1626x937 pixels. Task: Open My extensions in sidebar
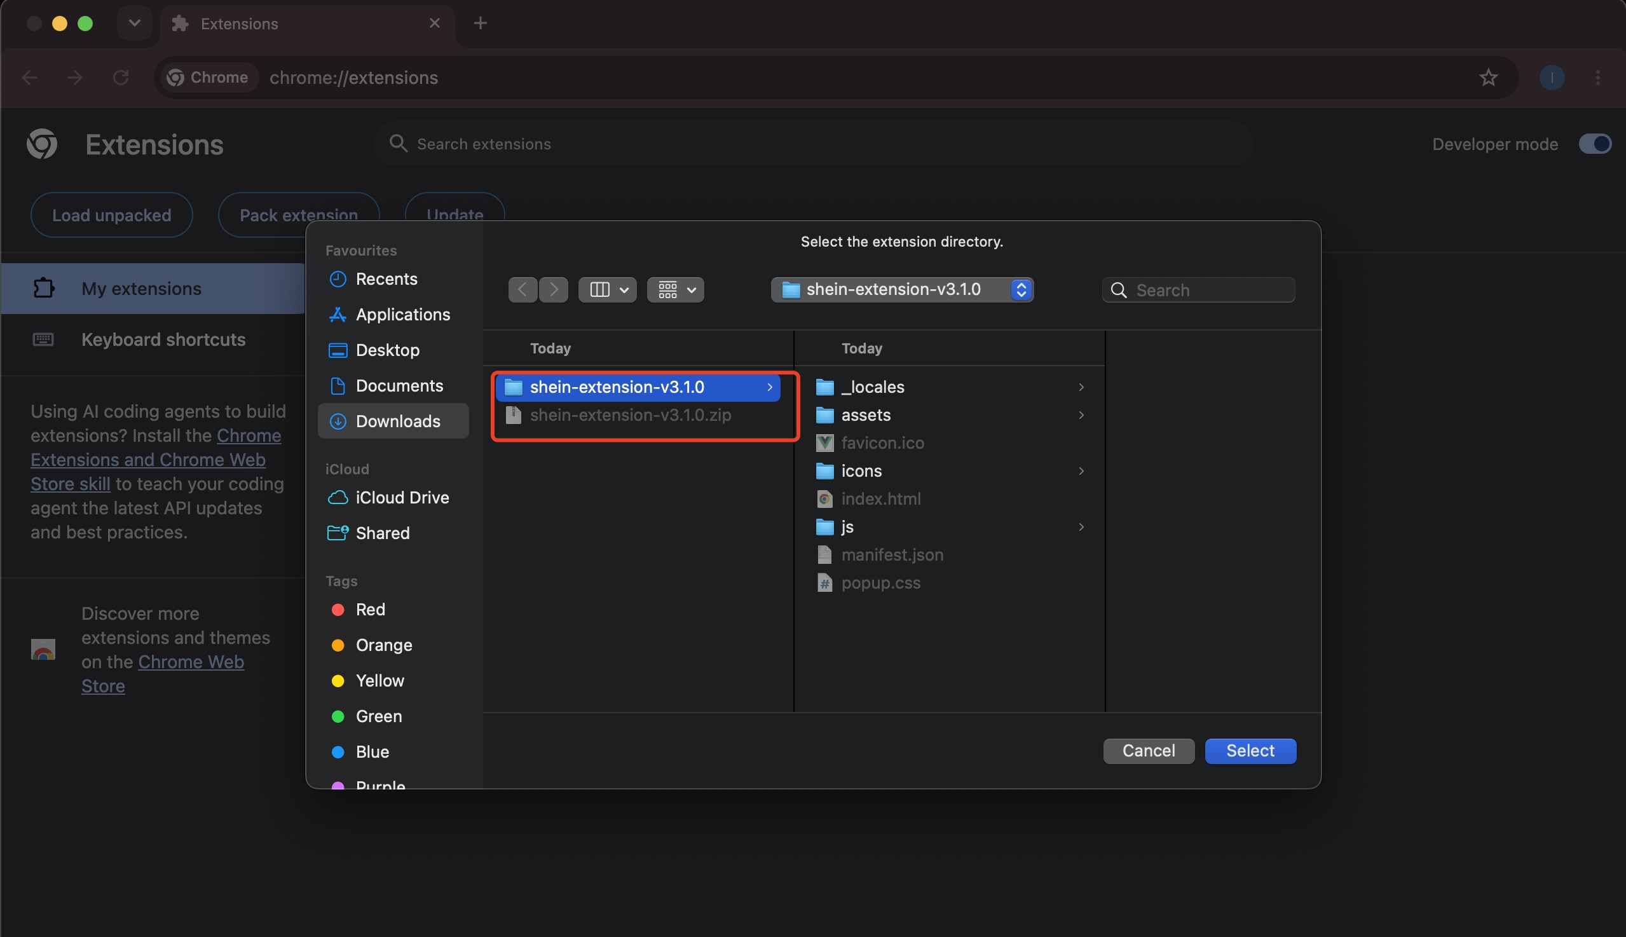pyautogui.click(x=153, y=289)
